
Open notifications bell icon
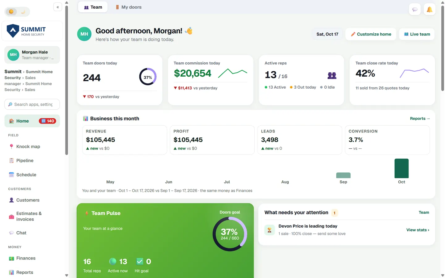click(430, 10)
